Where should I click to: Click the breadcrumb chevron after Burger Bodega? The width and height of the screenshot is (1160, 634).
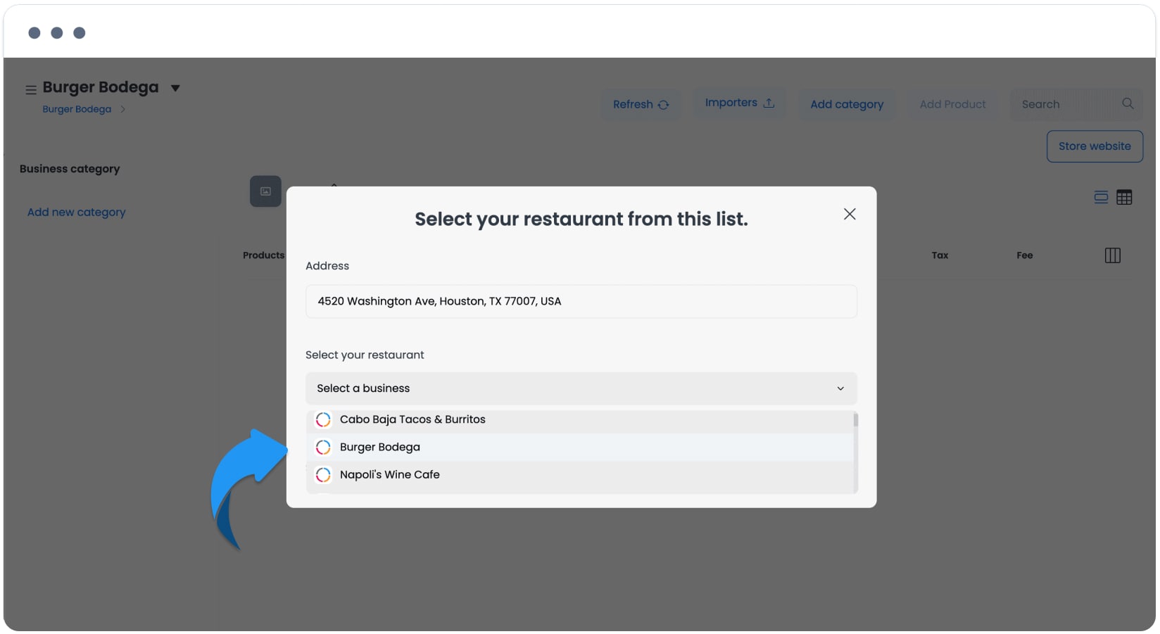coord(122,109)
